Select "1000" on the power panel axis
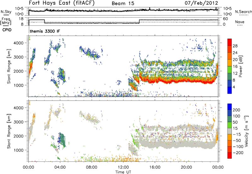Screen dimensions: 252x174 coord(19,85)
